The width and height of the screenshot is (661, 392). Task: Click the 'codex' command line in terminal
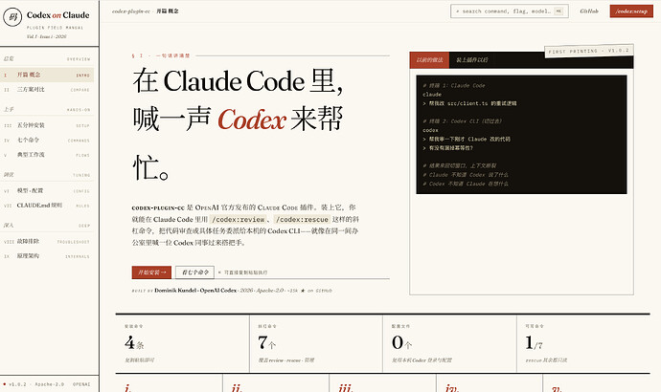coord(430,130)
